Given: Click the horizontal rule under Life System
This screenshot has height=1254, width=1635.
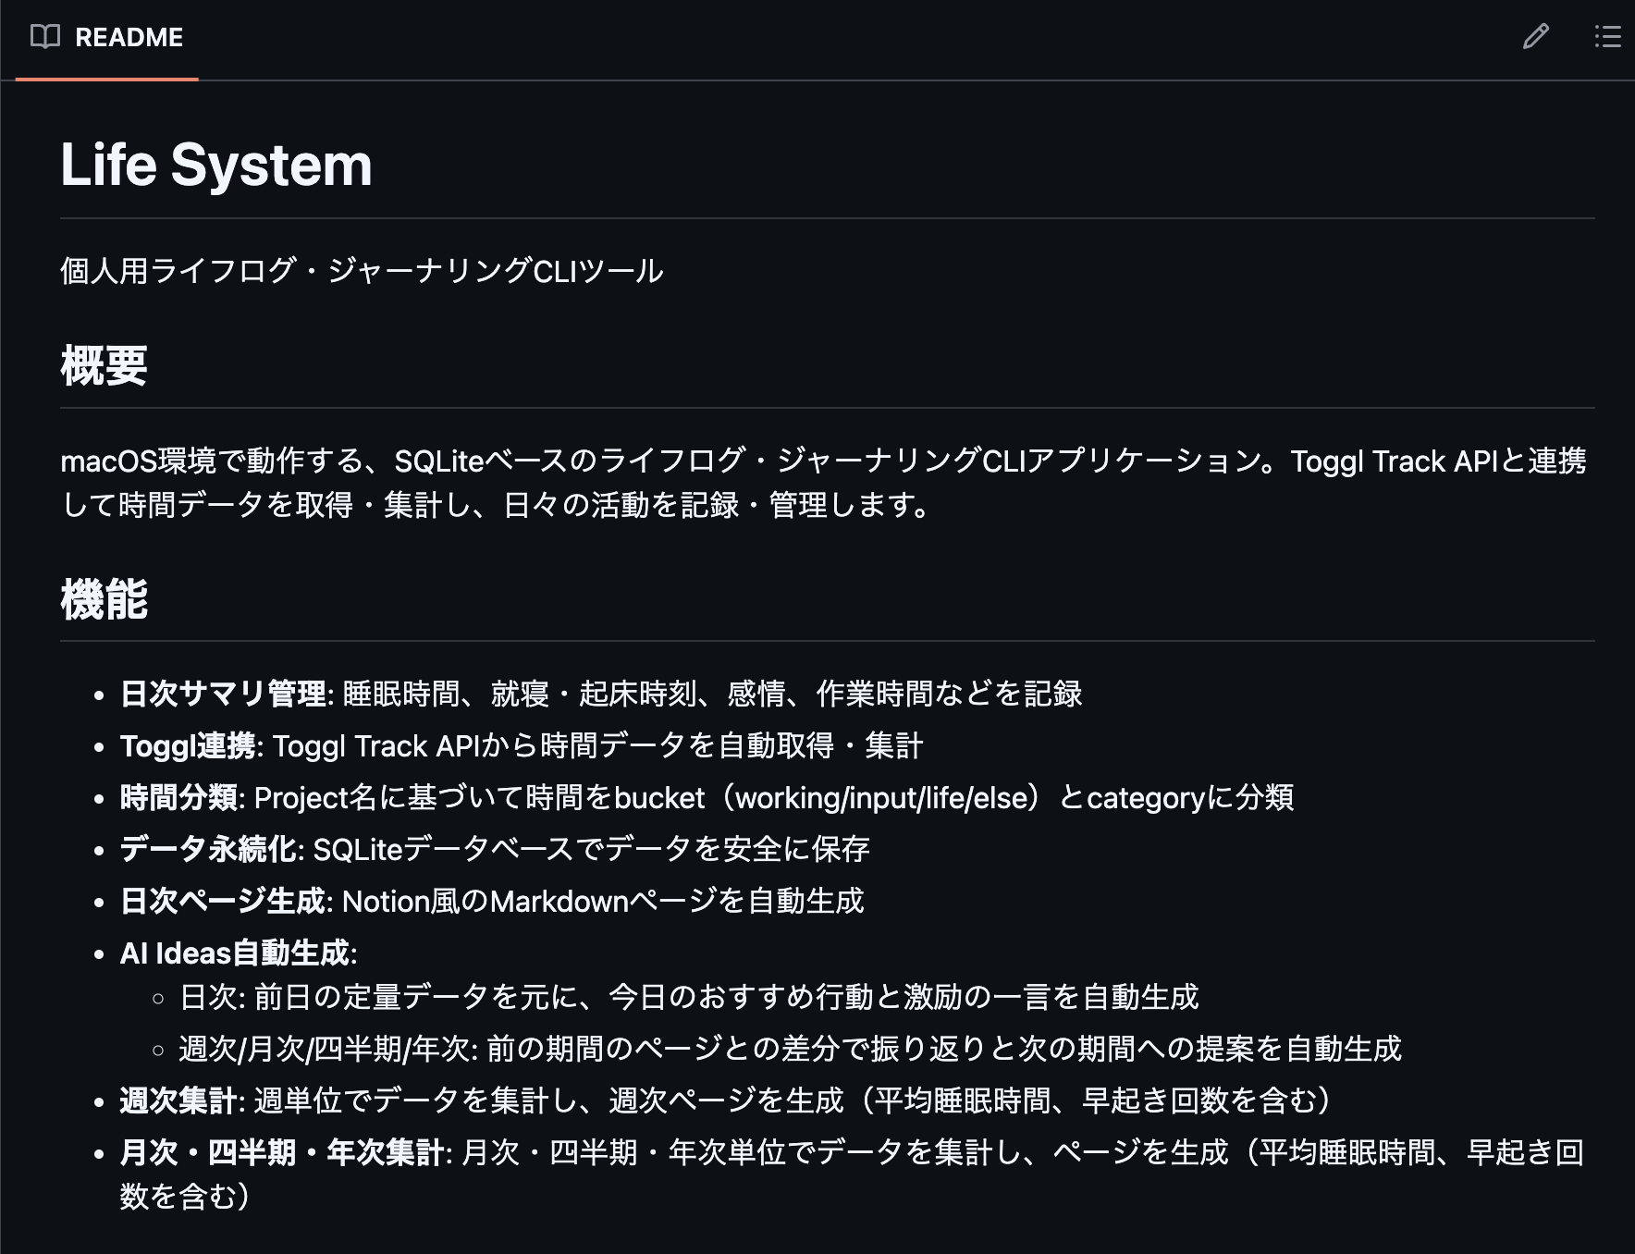Looking at the screenshot, I should [827, 218].
